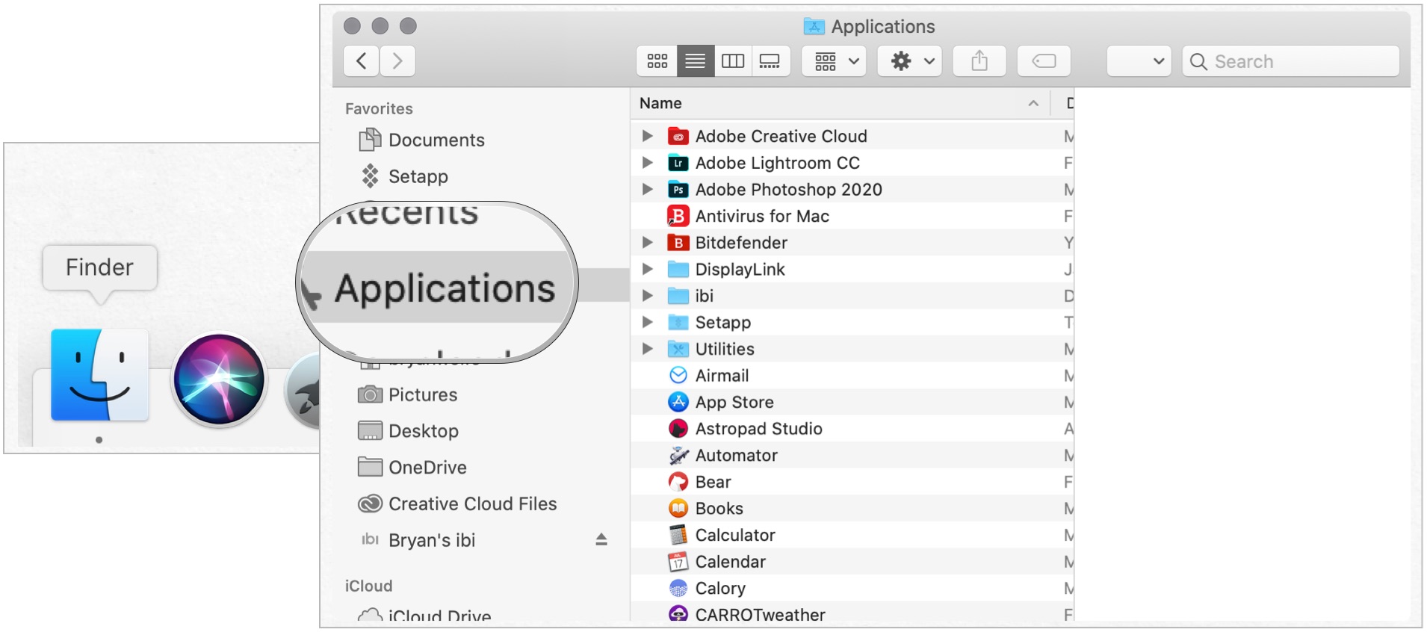This screenshot has width=1427, height=632.
Task: Select the Utilities folder icon
Action: coord(678,349)
